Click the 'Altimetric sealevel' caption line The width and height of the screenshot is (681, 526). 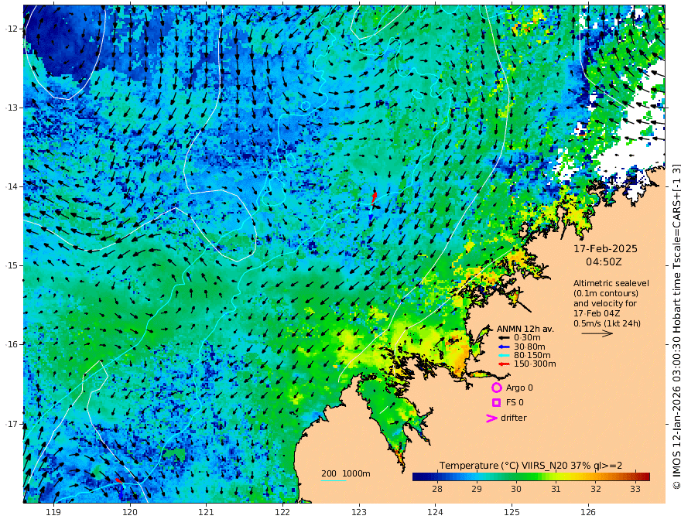611,283
